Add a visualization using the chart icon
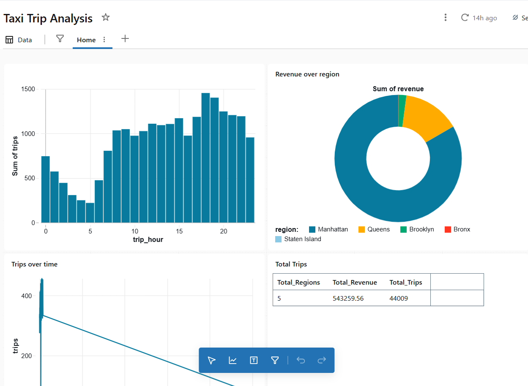 232,360
